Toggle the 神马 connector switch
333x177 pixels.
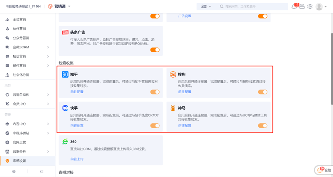coord(263,126)
